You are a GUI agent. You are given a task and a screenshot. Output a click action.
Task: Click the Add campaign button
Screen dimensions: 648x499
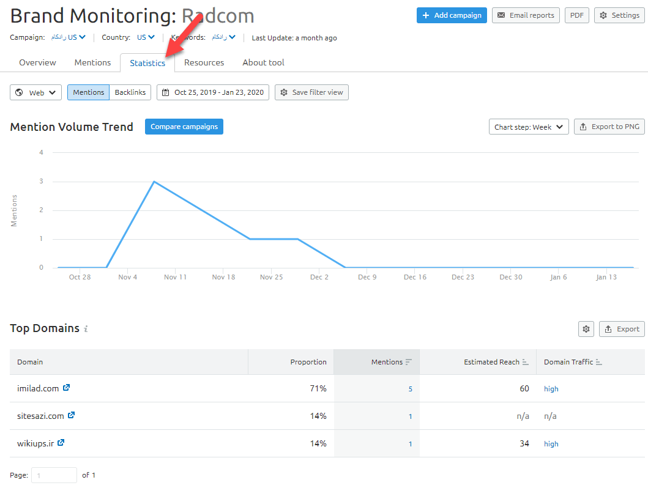[x=452, y=15]
